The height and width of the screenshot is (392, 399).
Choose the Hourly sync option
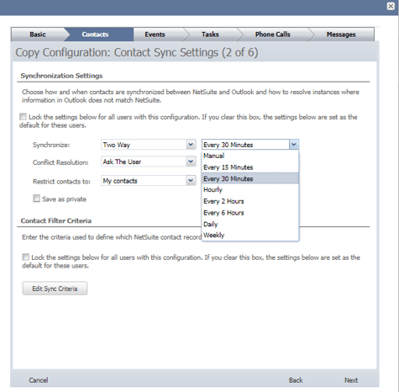[250, 190]
